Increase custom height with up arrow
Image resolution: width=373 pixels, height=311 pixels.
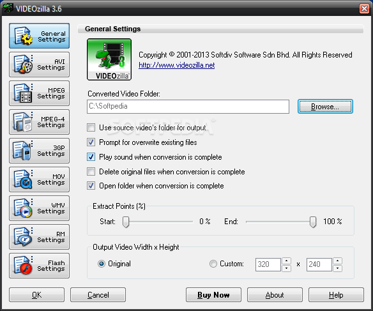pos(338,261)
